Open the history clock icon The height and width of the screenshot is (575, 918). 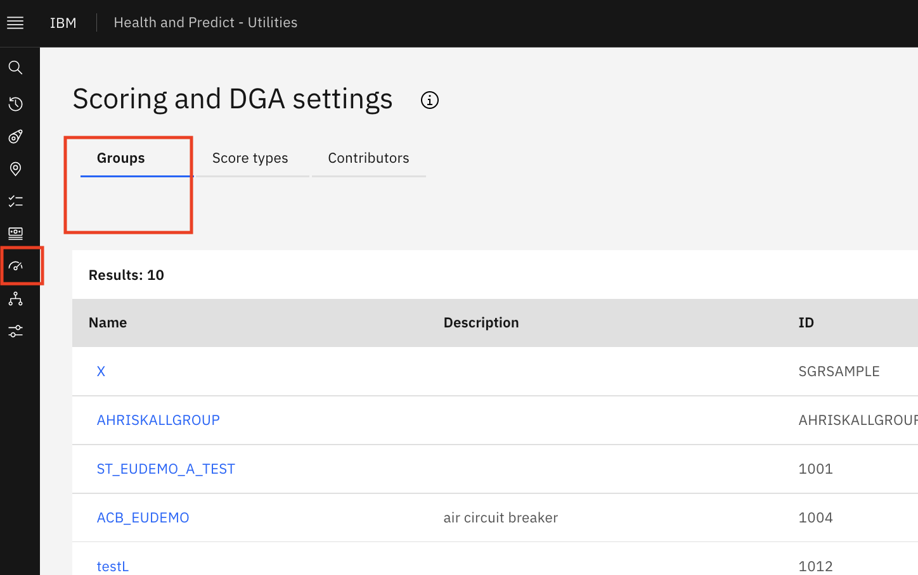[16, 104]
